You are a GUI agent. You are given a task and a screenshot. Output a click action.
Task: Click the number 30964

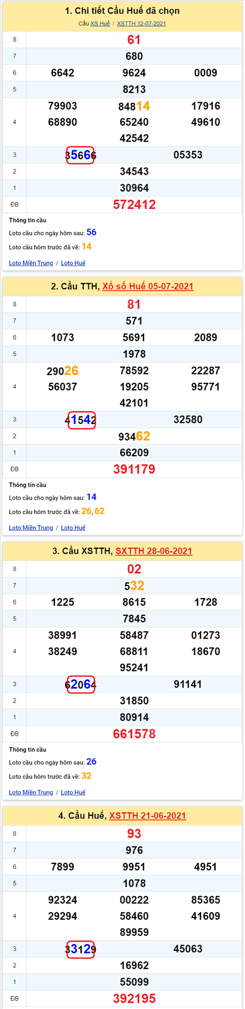point(134,188)
